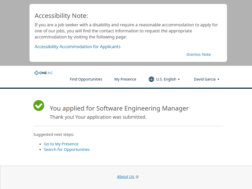Viewport: 252px width, 189px height.
Task: Click the Accessibility Note heading
Action: pos(61,16)
